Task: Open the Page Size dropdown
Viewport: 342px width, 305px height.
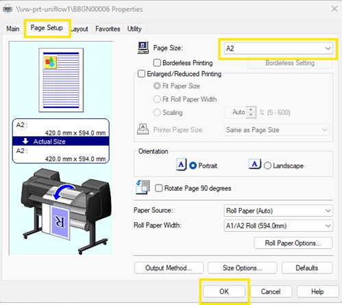Action: coord(278,49)
